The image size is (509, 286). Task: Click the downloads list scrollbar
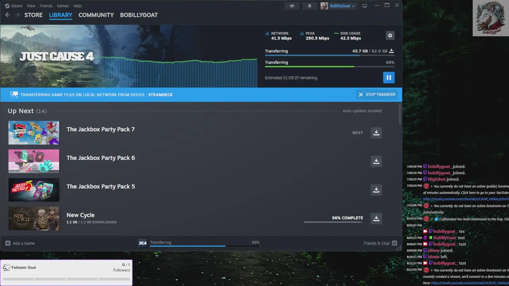pyautogui.click(x=400, y=114)
